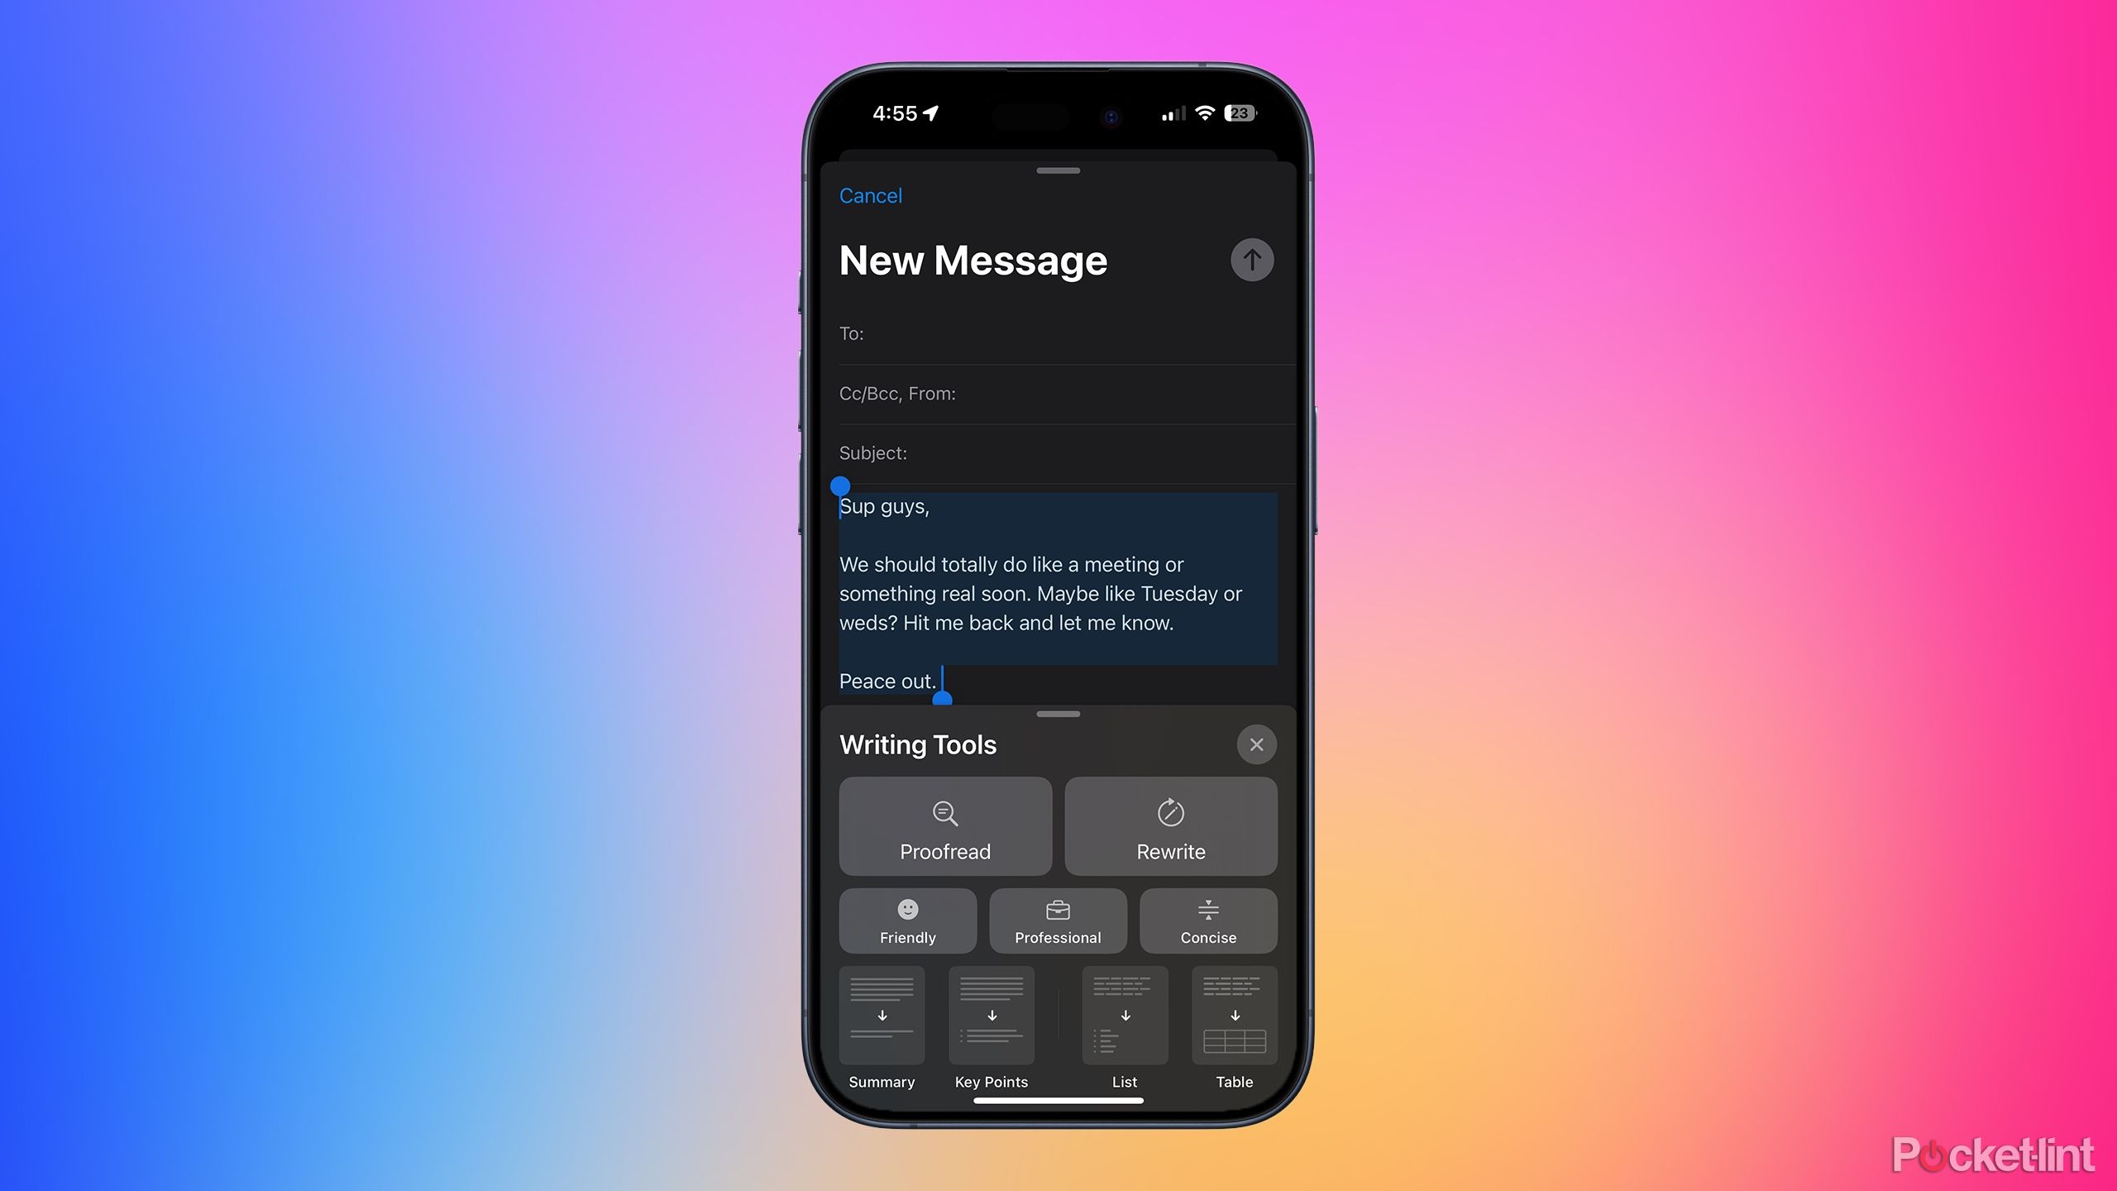Screen dimensions: 2117x1191
Task: Select the Rewrite tool icon
Action: (1170, 811)
